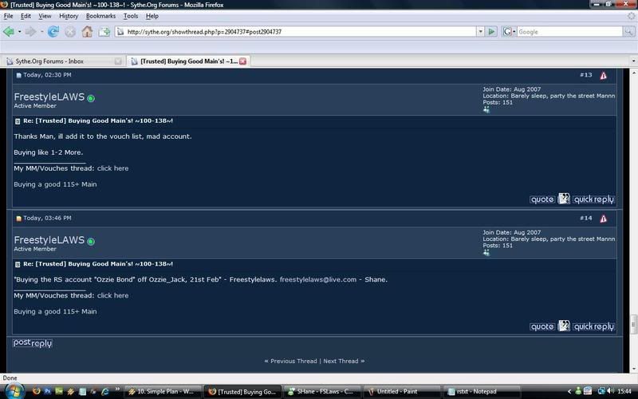Click the Google search box

569,31
